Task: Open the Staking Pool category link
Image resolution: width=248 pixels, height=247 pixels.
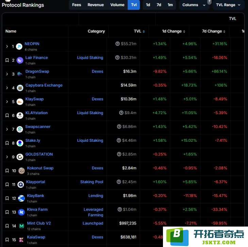Action: 92,182
